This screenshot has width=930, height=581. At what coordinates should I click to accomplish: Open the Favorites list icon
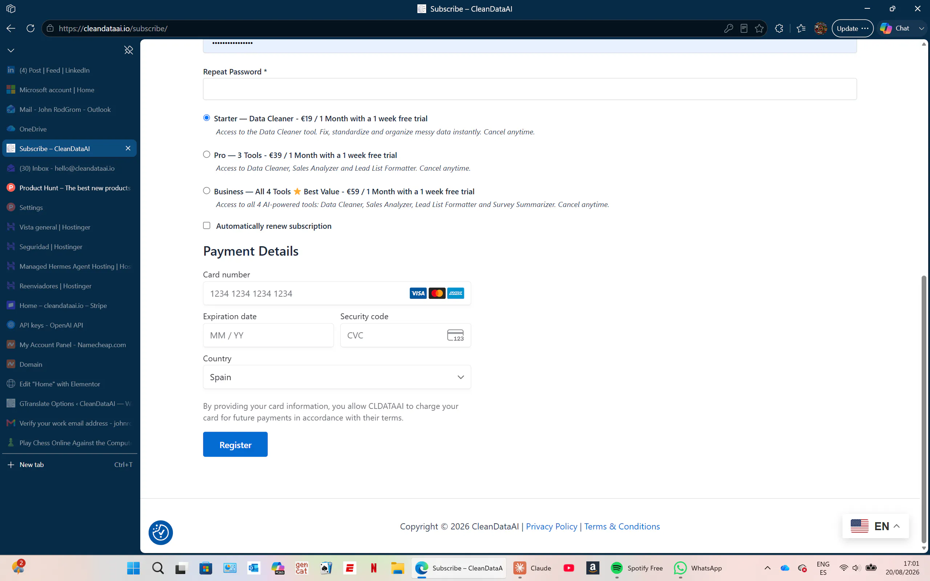pyautogui.click(x=801, y=28)
